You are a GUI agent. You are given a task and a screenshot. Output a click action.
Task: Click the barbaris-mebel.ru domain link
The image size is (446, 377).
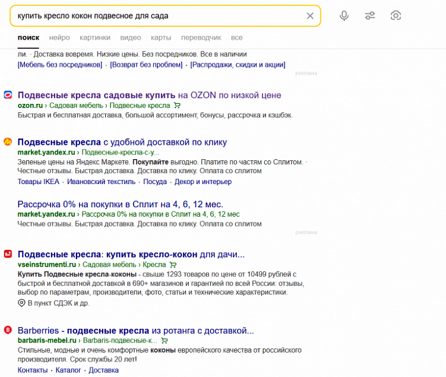[x=47, y=340]
